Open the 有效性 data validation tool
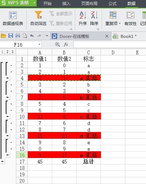The width and height of the screenshot is (146, 184). [130, 19]
